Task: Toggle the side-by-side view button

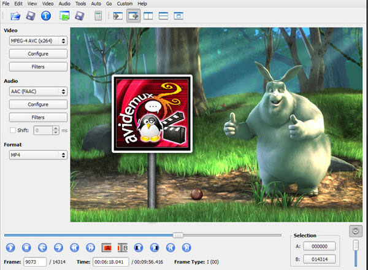Action: point(148,15)
